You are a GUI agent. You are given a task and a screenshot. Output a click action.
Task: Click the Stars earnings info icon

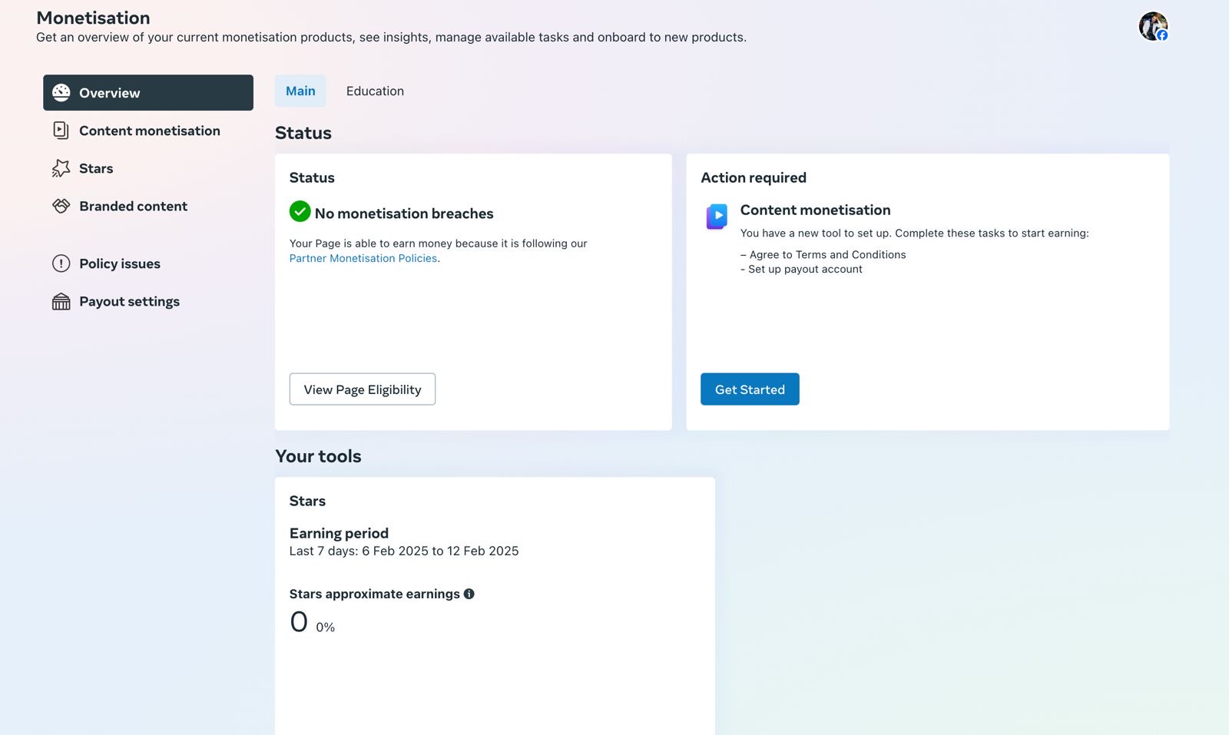point(469,594)
